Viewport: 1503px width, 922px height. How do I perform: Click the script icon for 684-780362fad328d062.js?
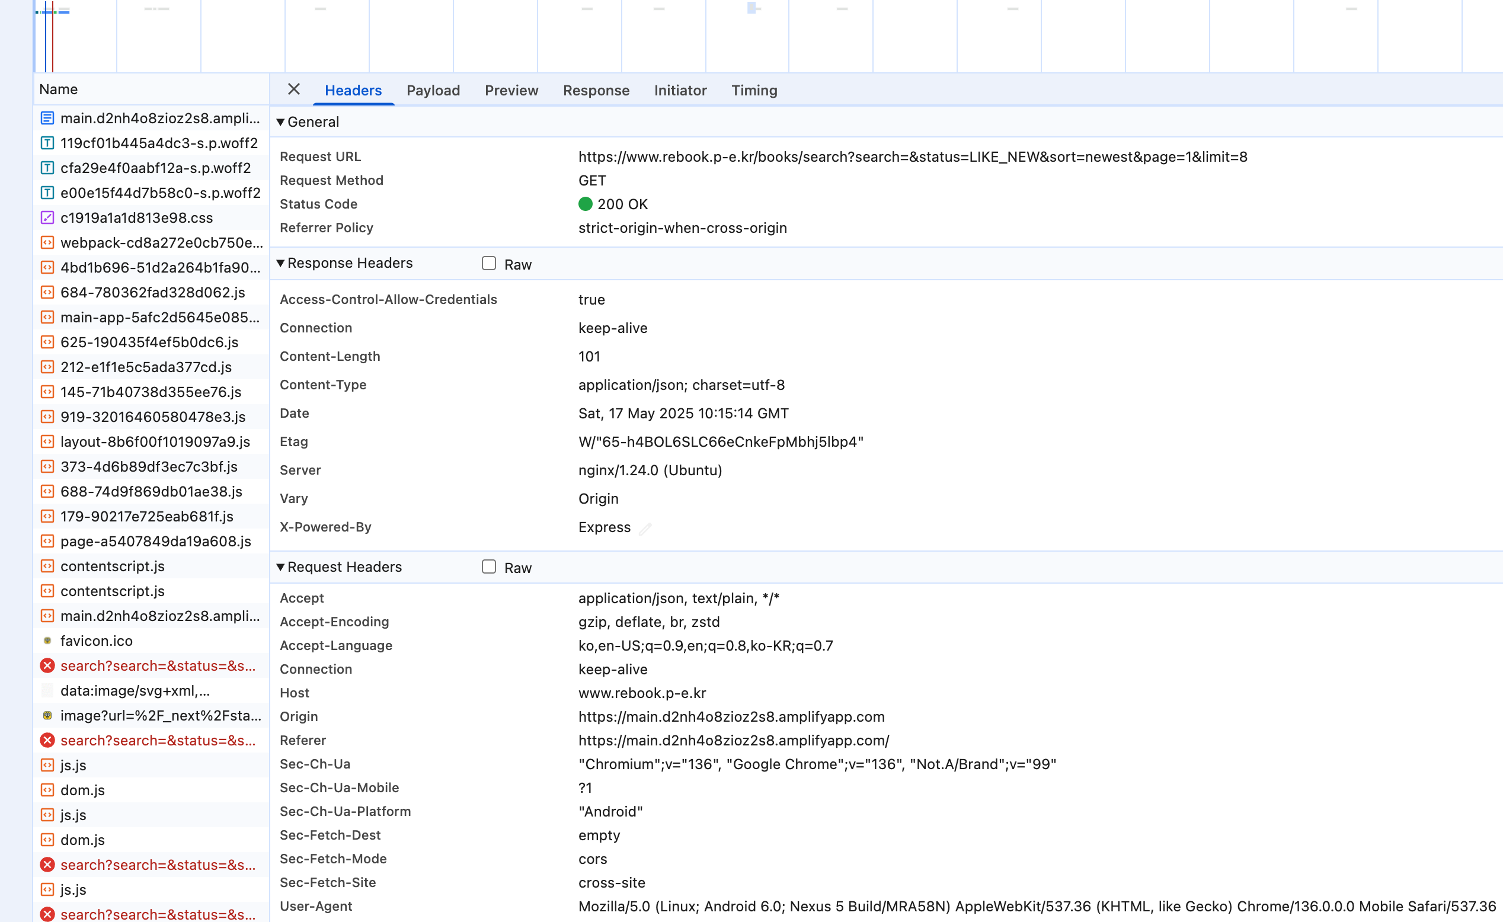point(47,292)
